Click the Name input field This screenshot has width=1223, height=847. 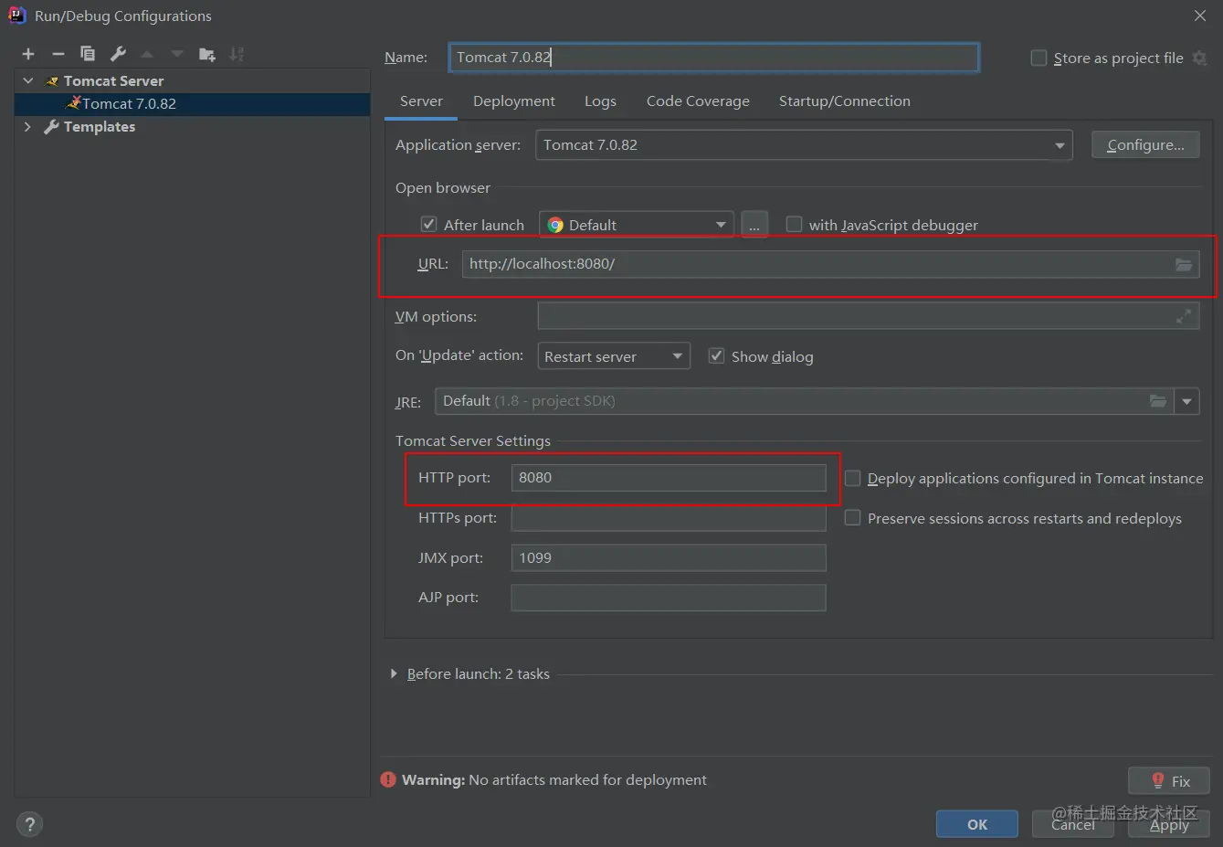click(714, 57)
